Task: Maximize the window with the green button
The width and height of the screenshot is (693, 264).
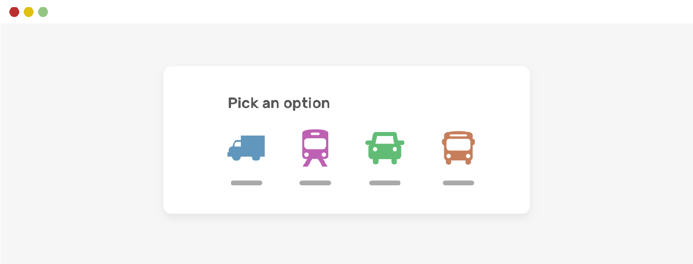Action: coord(43,12)
